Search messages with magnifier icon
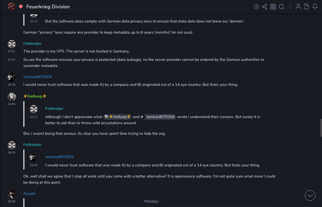Image resolution: width=322 pixels, height=207 pixels. (281, 7)
